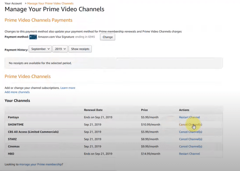Click HBO's Ends on Sep 21, 2019 date
This screenshot has width=240, height=171.
coord(98,154)
